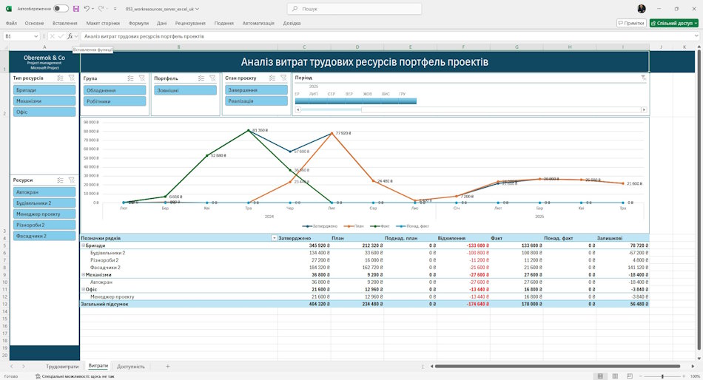The width and height of the screenshot is (703, 380).
Task: Click the Примітки button
Action: 631,23
